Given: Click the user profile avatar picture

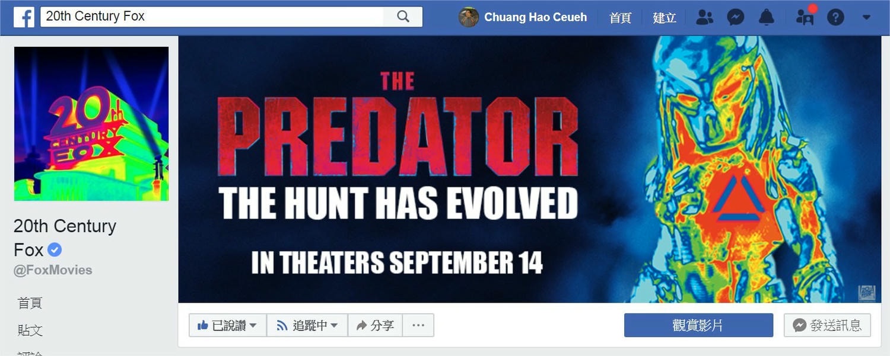Looking at the screenshot, I should click(468, 17).
